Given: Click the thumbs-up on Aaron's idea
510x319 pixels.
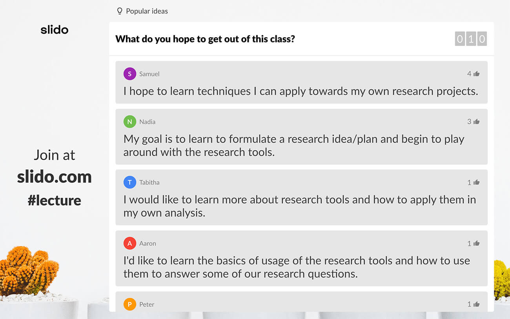Looking at the screenshot, I should (477, 244).
